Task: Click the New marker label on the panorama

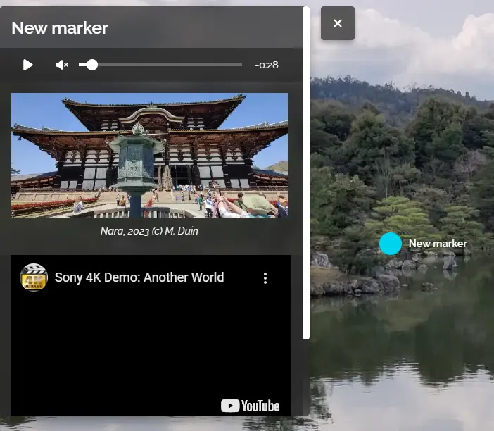Action: [x=438, y=244]
